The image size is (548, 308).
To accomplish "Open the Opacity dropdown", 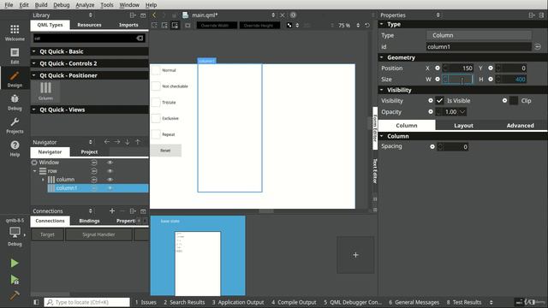I will pyautogui.click(x=462, y=112).
